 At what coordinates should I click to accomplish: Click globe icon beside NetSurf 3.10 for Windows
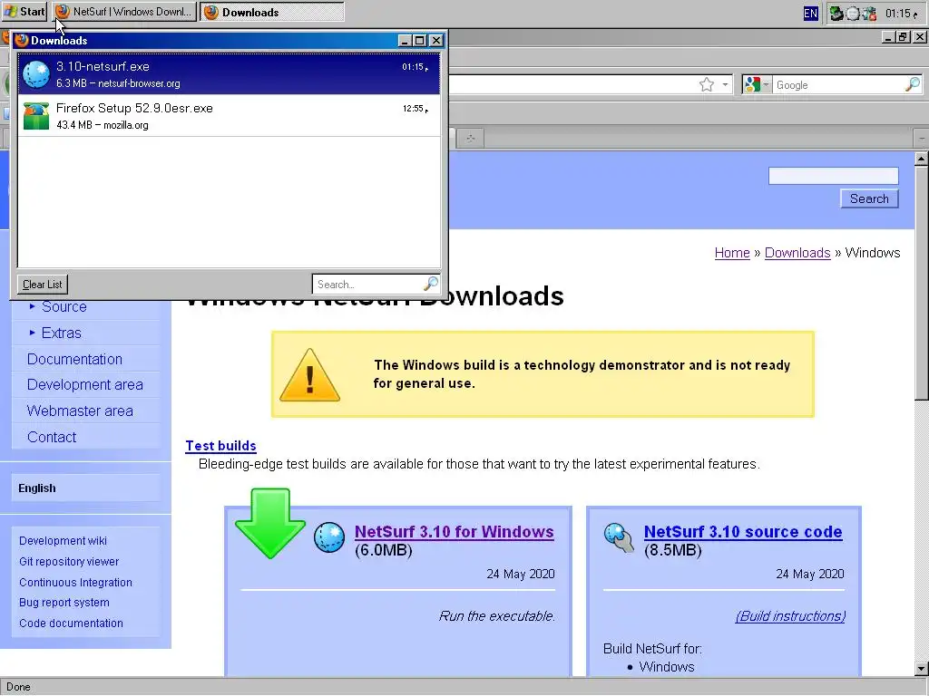(x=329, y=537)
